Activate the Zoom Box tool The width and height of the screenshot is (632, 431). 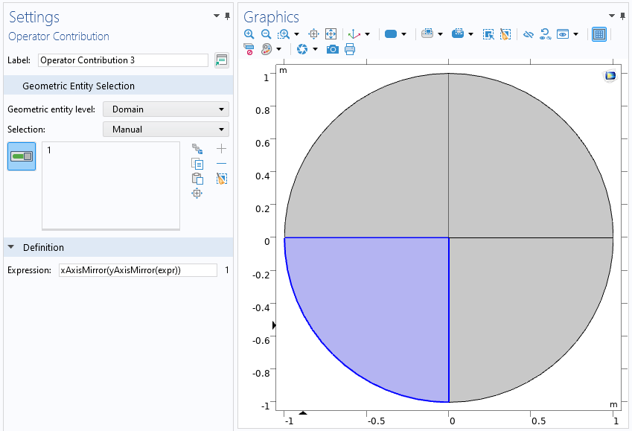click(284, 34)
